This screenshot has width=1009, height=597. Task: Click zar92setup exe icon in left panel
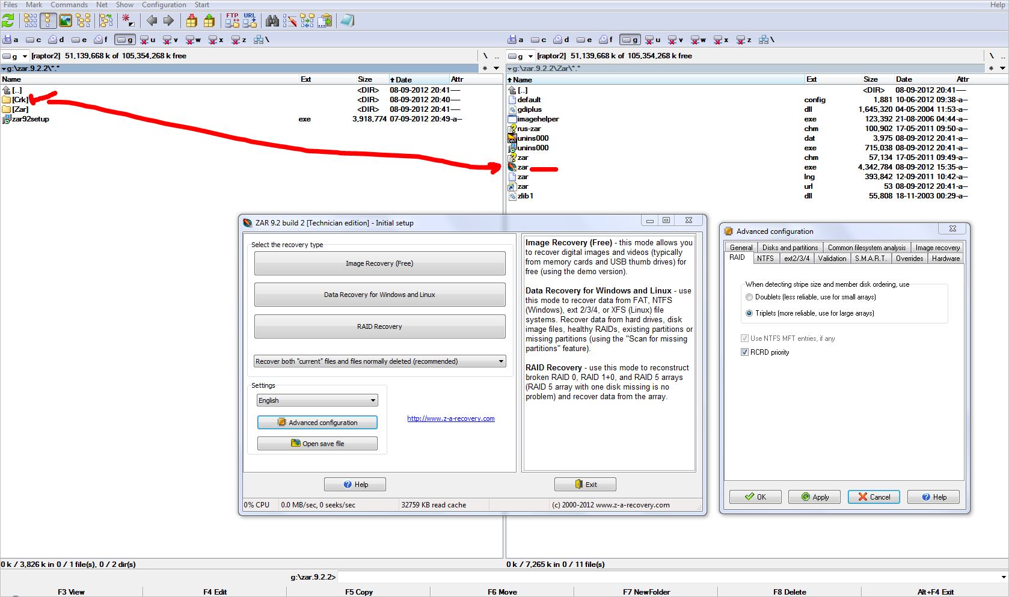pyautogui.click(x=7, y=119)
